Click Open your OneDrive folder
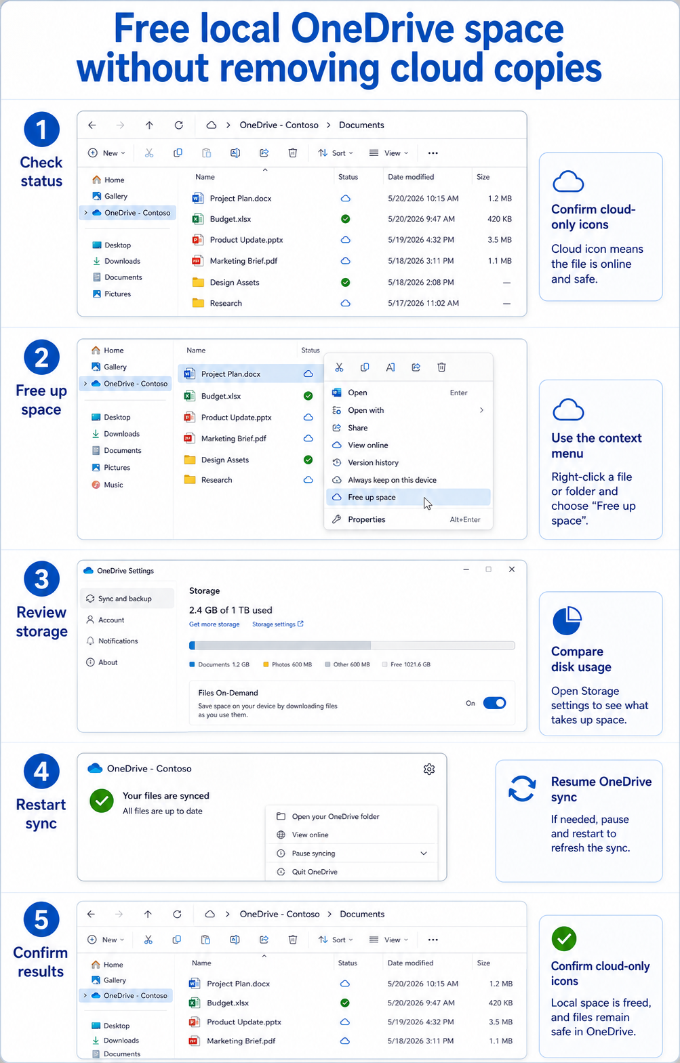 coord(352,816)
